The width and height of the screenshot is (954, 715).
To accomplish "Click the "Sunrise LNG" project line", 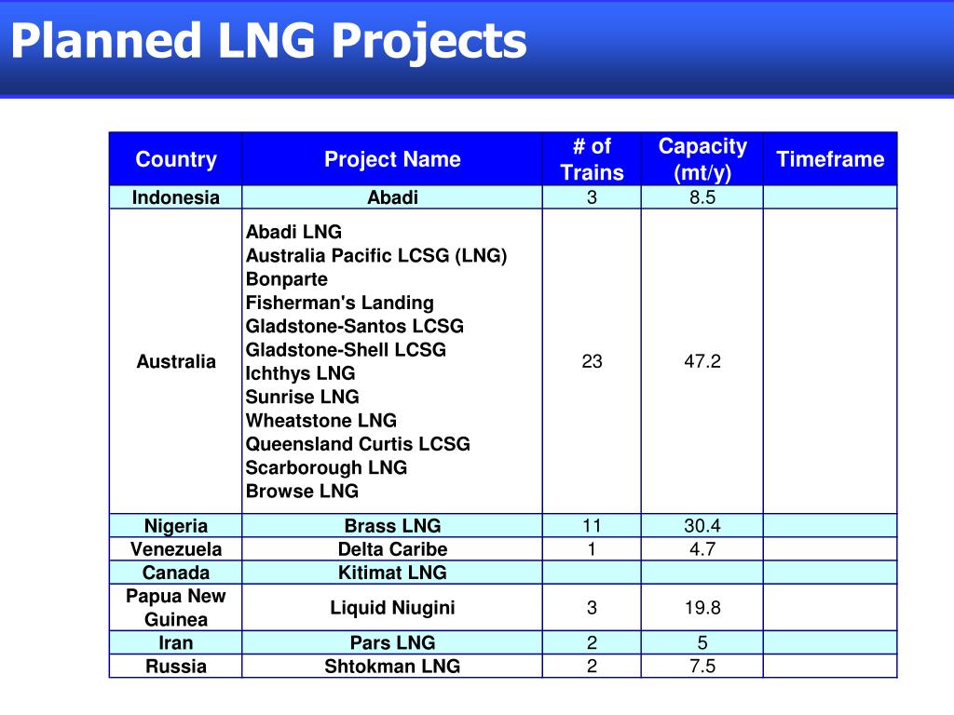I will (x=303, y=397).
